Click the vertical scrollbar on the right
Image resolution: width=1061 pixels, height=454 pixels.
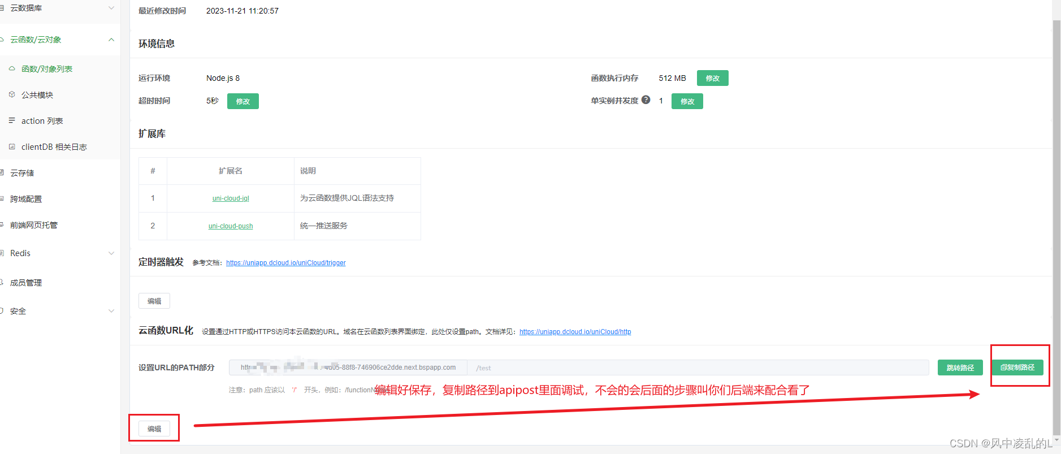point(1056,226)
